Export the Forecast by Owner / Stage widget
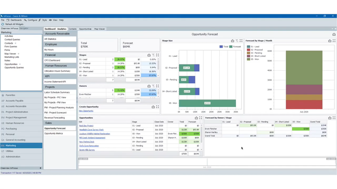The height and width of the screenshot is (189, 337). (330, 118)
